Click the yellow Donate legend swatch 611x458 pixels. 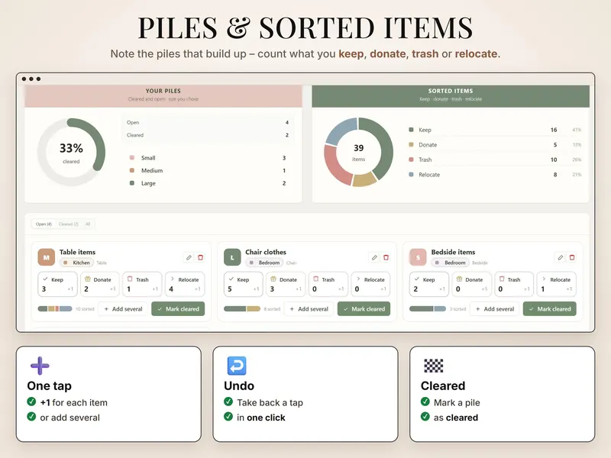point(411,144)
